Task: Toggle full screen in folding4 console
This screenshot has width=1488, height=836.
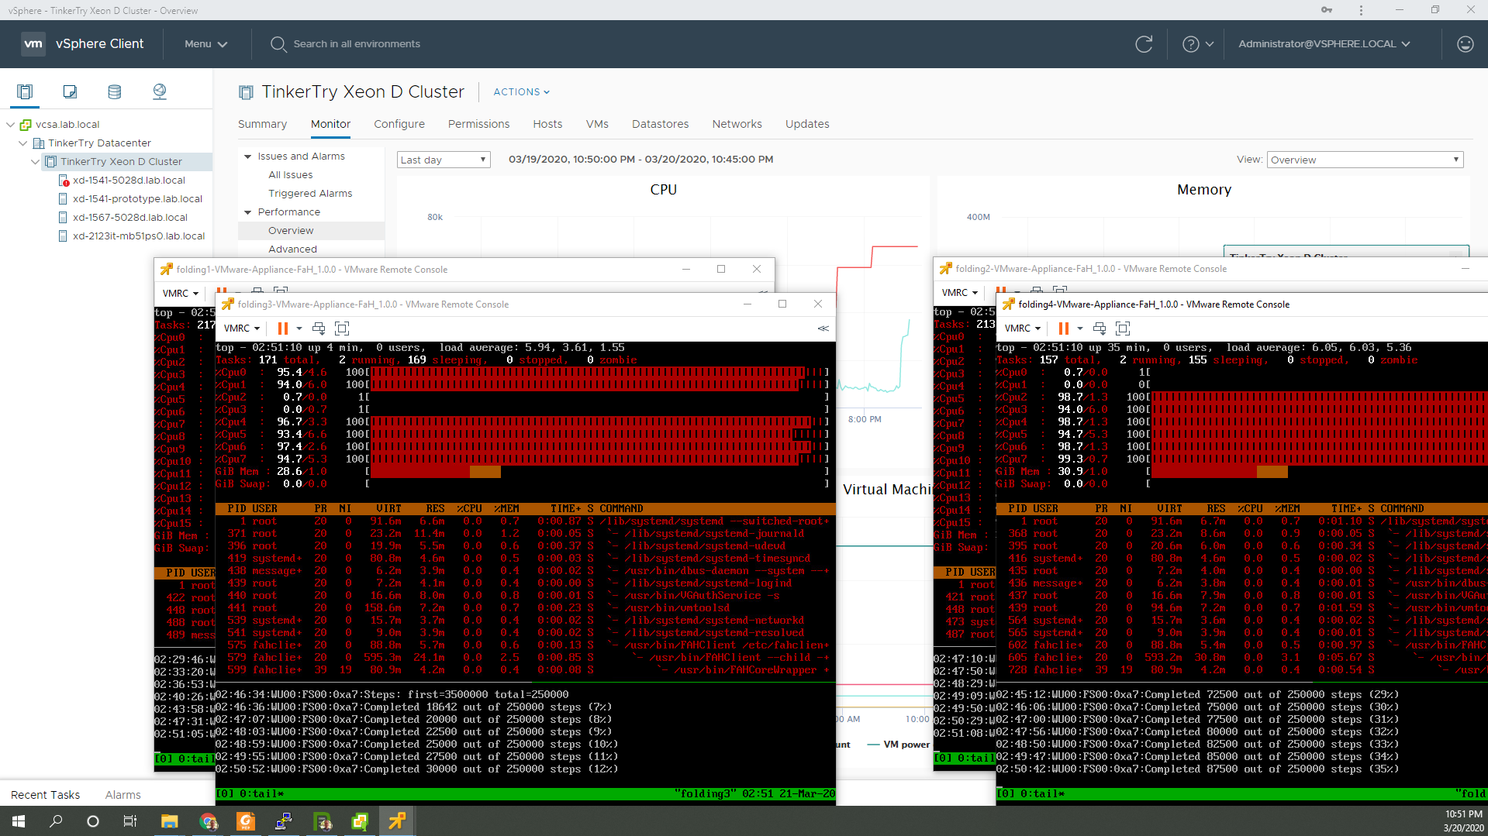Action: pyautogui.click(x=1123, y=329)
